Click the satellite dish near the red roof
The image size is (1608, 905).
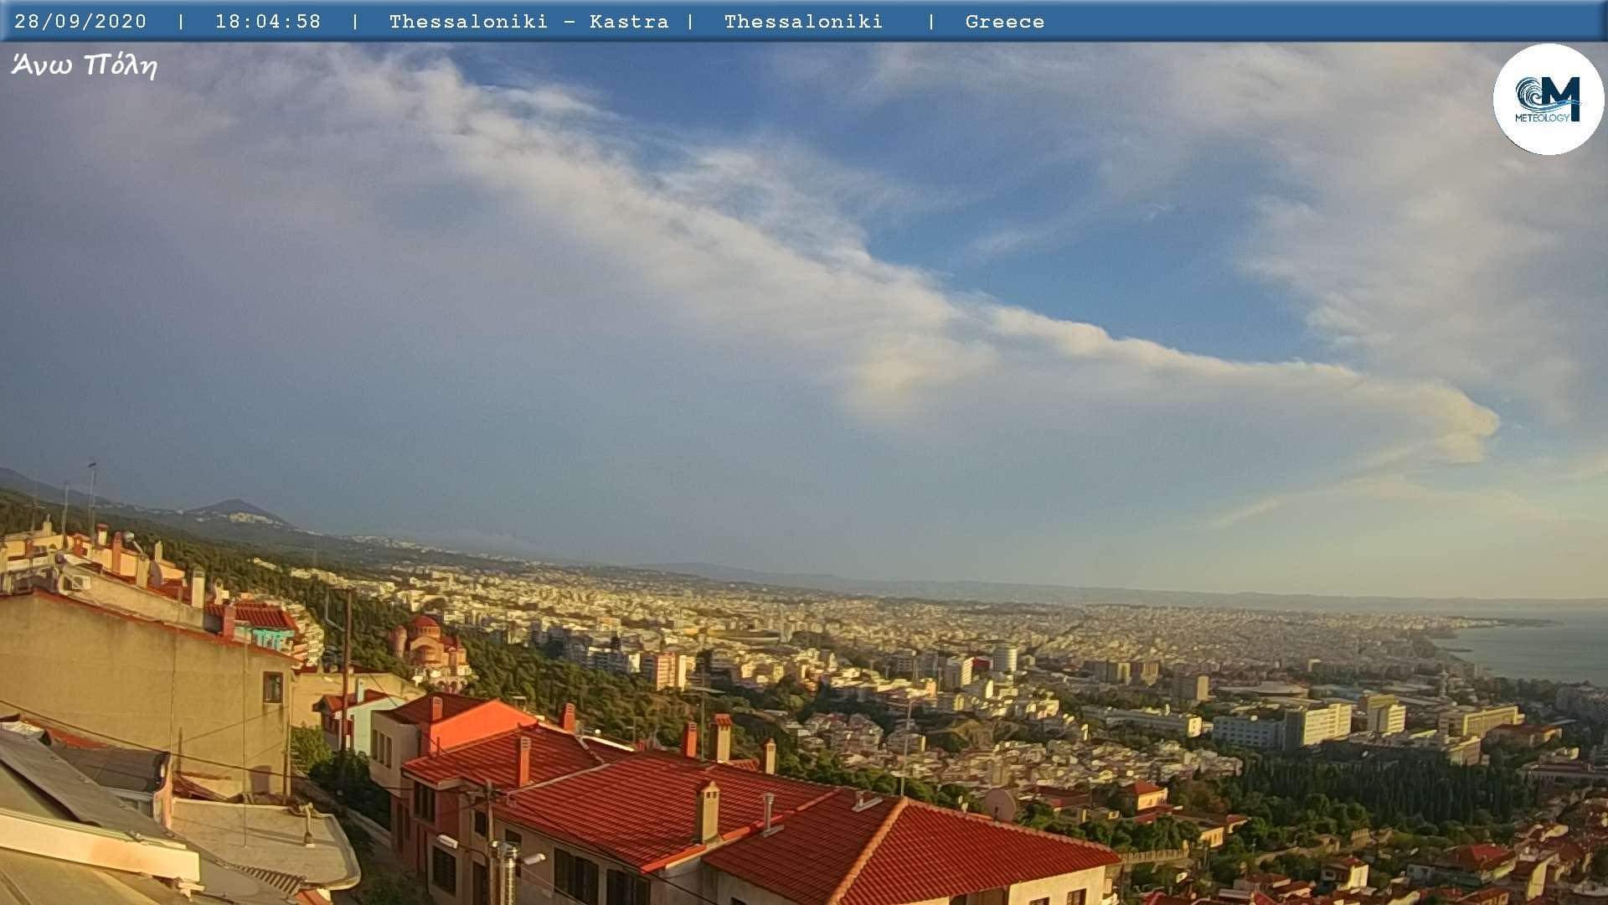pyautogui.click(x=1000, y=804)
